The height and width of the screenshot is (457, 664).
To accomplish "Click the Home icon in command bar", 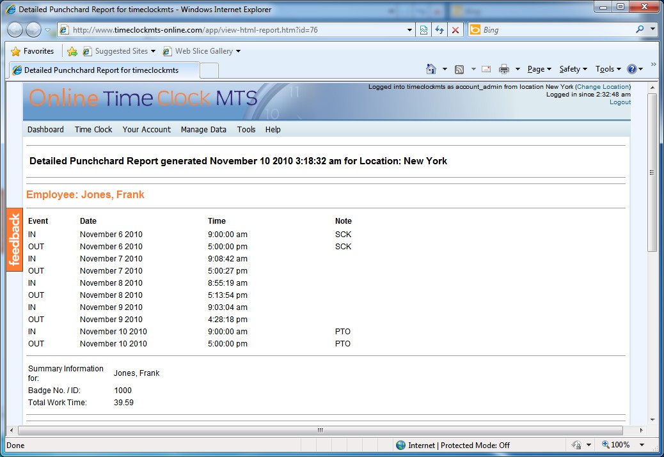I will coord(431,69).
